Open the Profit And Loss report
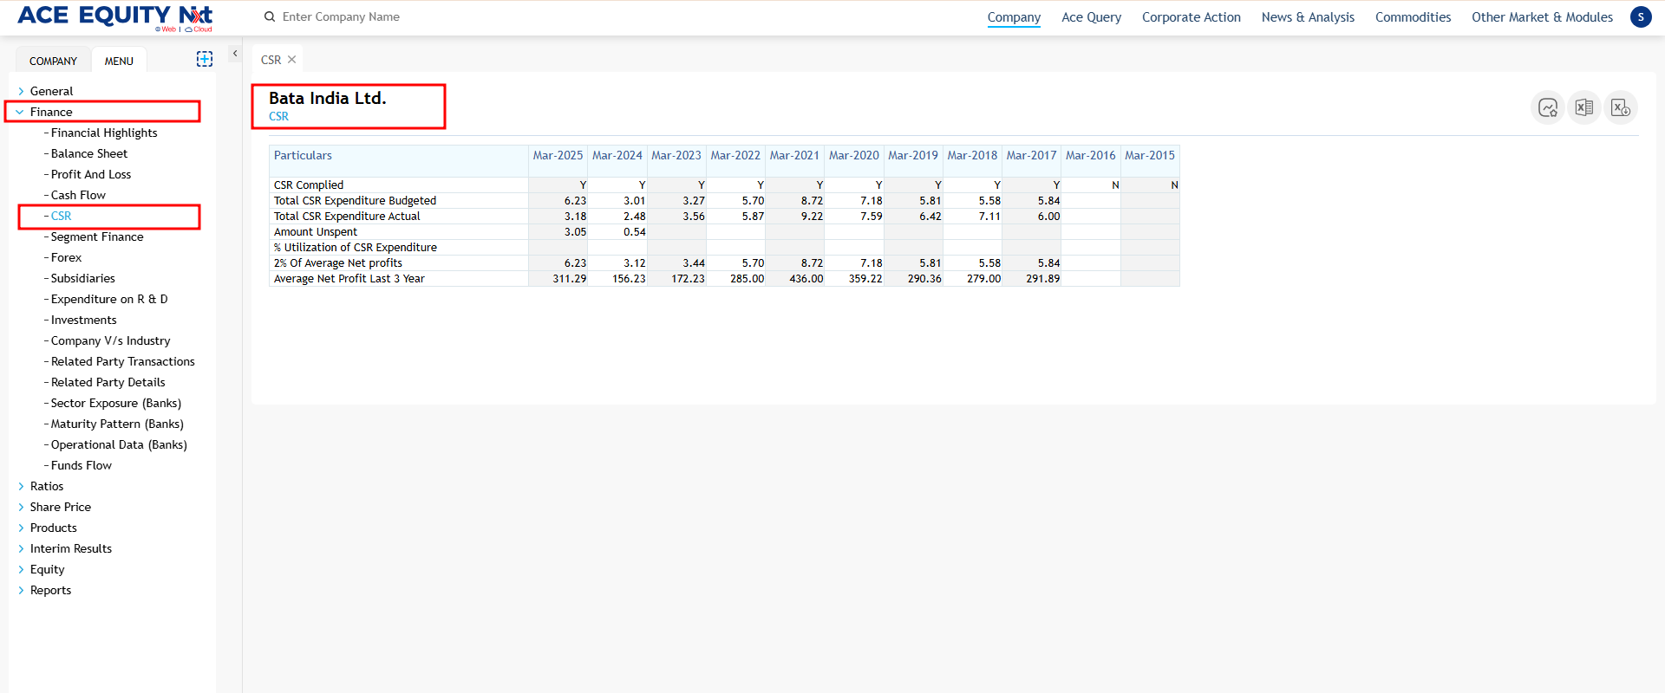Screen dimensions: 1665x693 90,174
